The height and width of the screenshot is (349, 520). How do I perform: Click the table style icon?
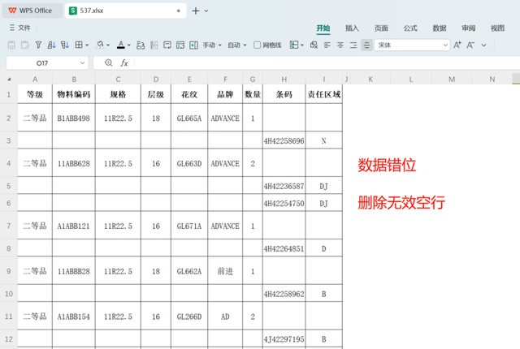pyautogui.click(x=294, y=45)
